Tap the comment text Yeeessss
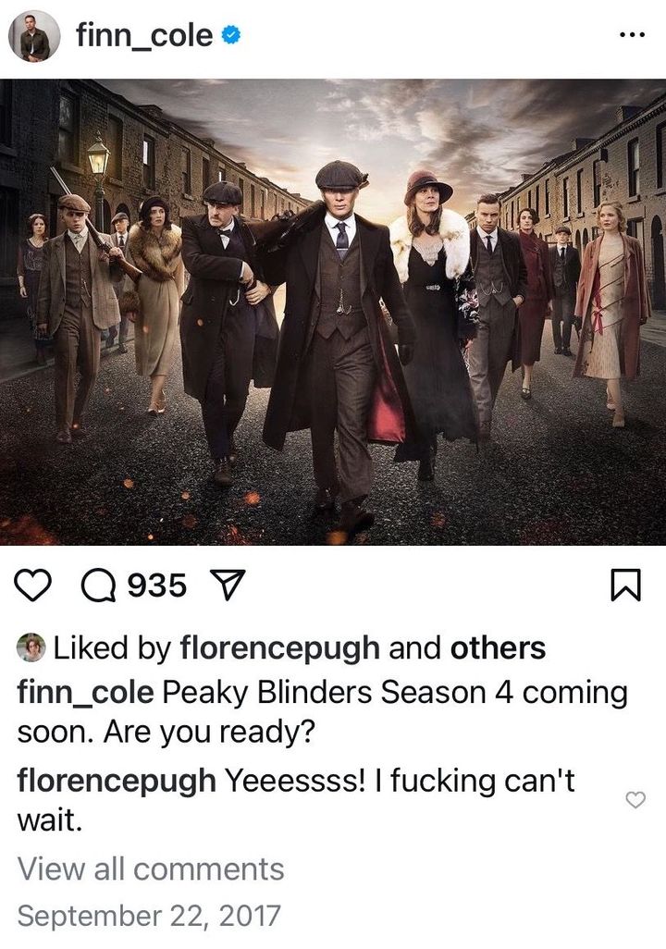Screen dimensions: 666x949 pyautogui.click(x=295, y=780)
